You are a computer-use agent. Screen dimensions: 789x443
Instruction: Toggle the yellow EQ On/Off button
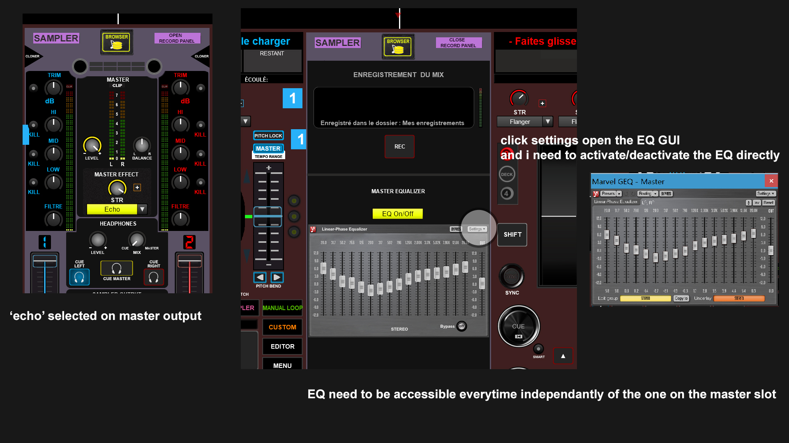tap(397, 214)
